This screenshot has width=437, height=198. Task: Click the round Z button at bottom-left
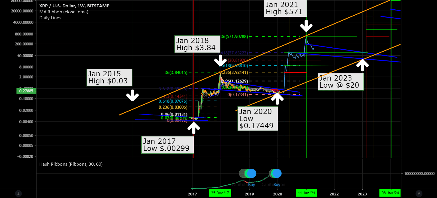click(x=18, y=193)
